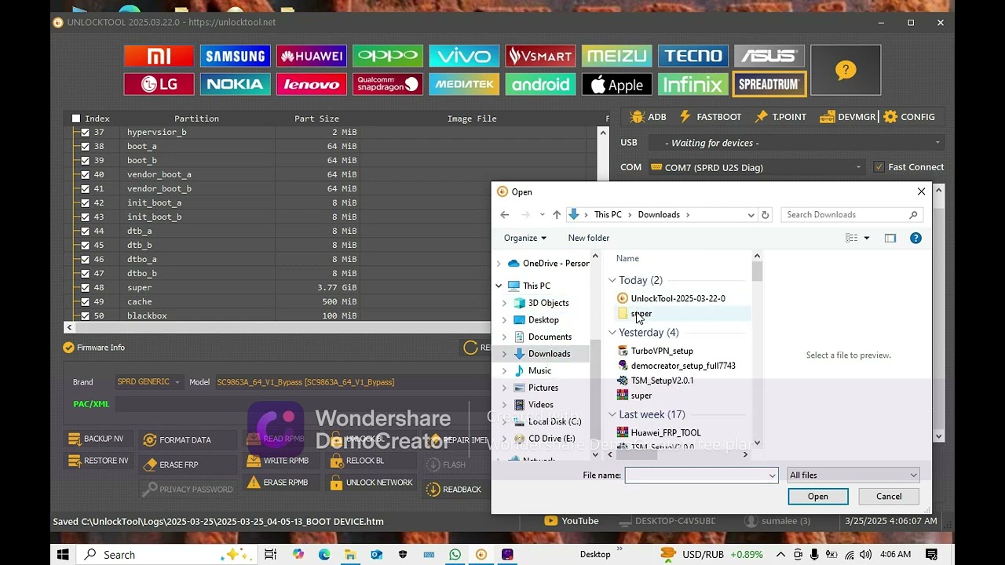Collapse the Yesterday group
Screen dimensions: 1005x565
coord(612,333)
